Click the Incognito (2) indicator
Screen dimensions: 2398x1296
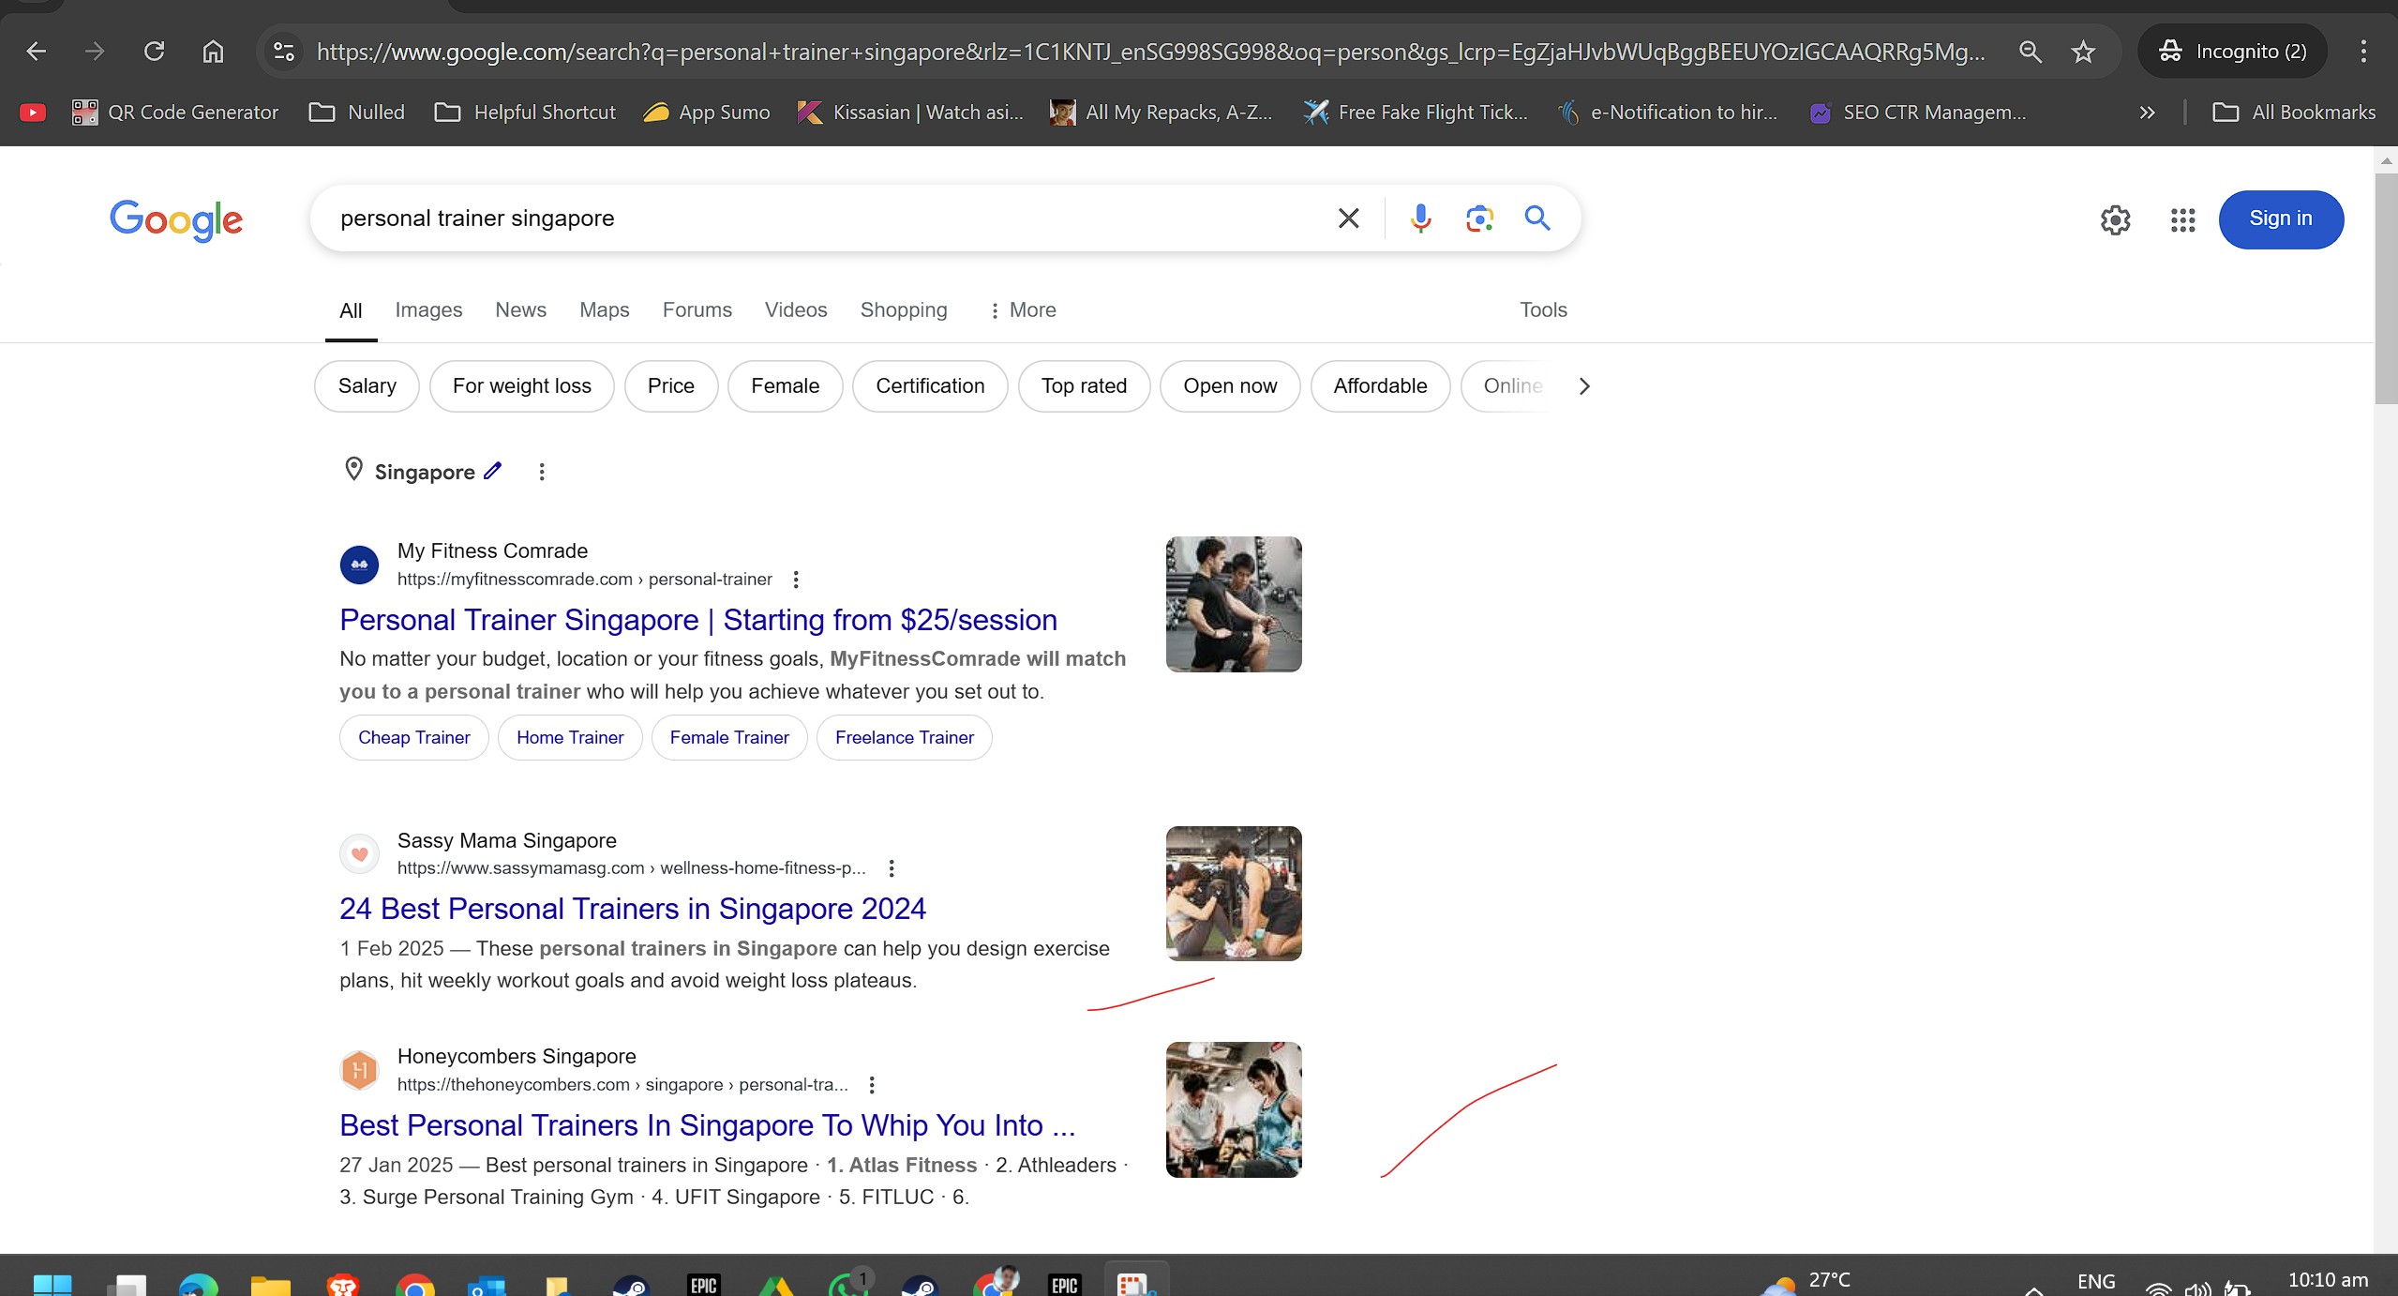[x=2231, y=51]
